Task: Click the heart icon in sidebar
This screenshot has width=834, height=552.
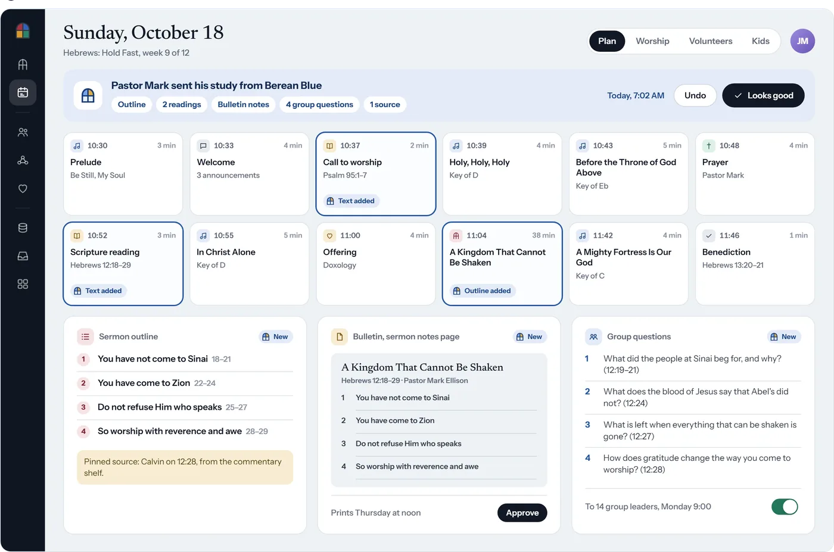Action: pyautogui.click(x=23, y=189)
